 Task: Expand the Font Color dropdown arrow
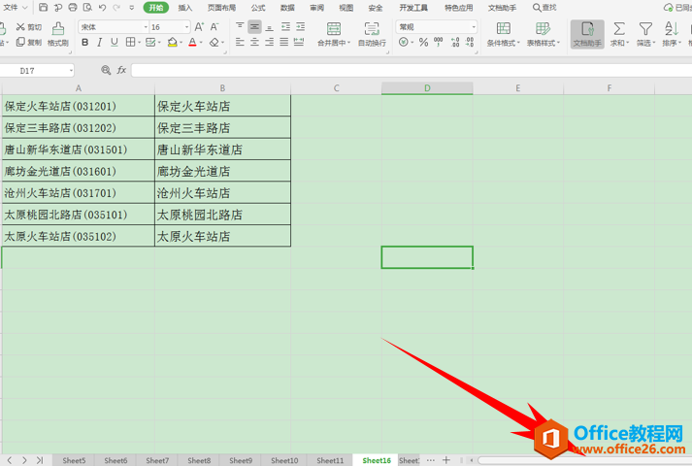(x=201, y=43)
